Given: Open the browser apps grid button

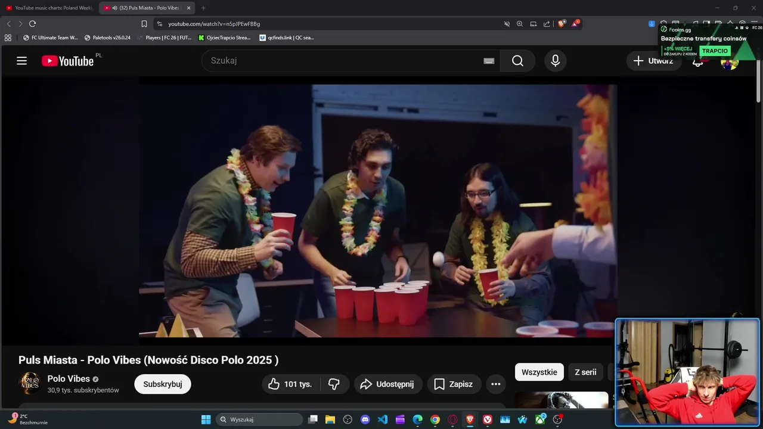Looking at the screenshot, I should click(x=8, y=38).
